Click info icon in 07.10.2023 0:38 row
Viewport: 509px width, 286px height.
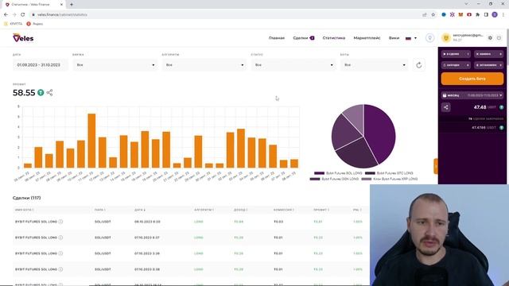pyautogui.click(x=60, y=269)
